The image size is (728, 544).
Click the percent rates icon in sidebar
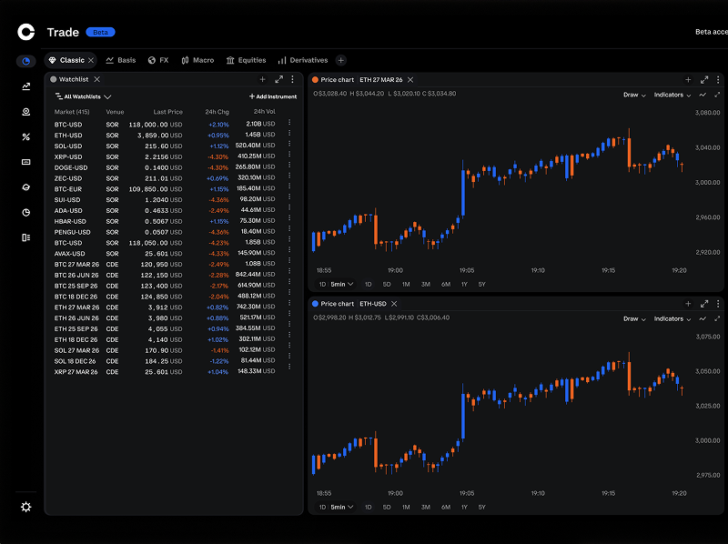25,137
